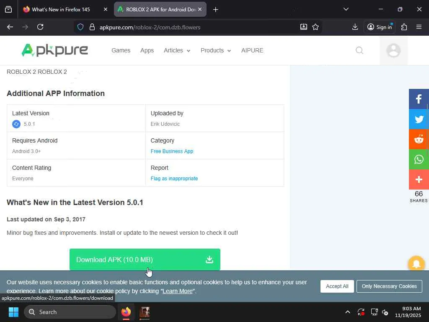Open the Firefox downloads panel
Viewport: 429px width, 322px height.
(x=355, y=27)
